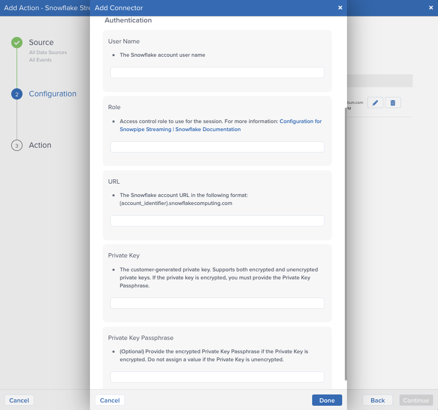Open the Source step label
Image resolution: width=438 pixels, height=410 pixels.
[x=41, y=42]
